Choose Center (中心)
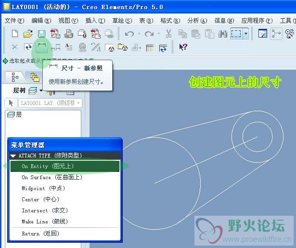This screenshot has height=248, width=296. [65, 199]
